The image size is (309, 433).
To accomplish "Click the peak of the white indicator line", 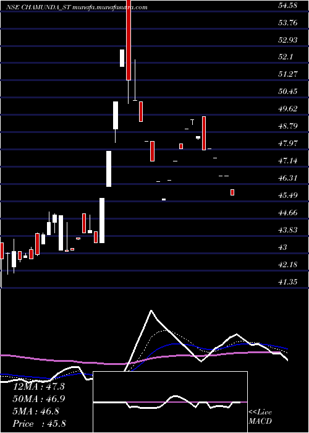I will [151, 311].
